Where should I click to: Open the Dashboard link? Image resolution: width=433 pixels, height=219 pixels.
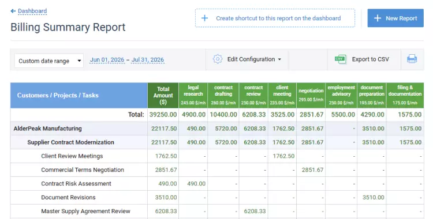(x=32, y=11)
